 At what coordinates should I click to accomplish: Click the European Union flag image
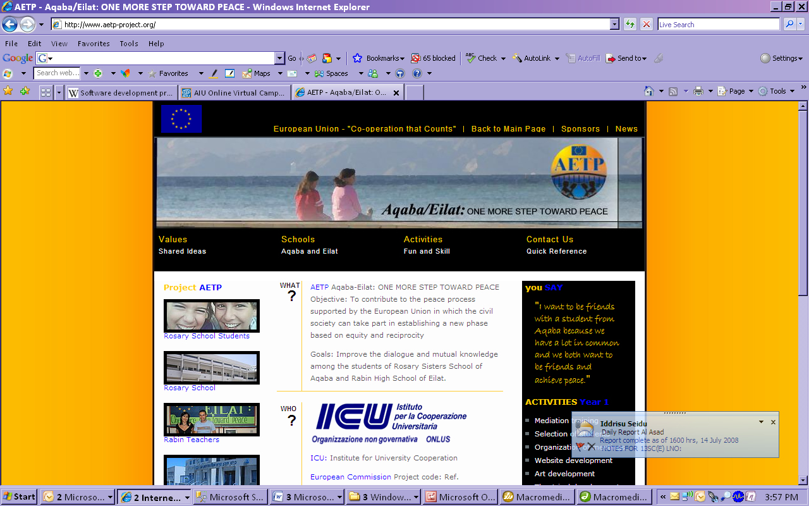point(181,118)
